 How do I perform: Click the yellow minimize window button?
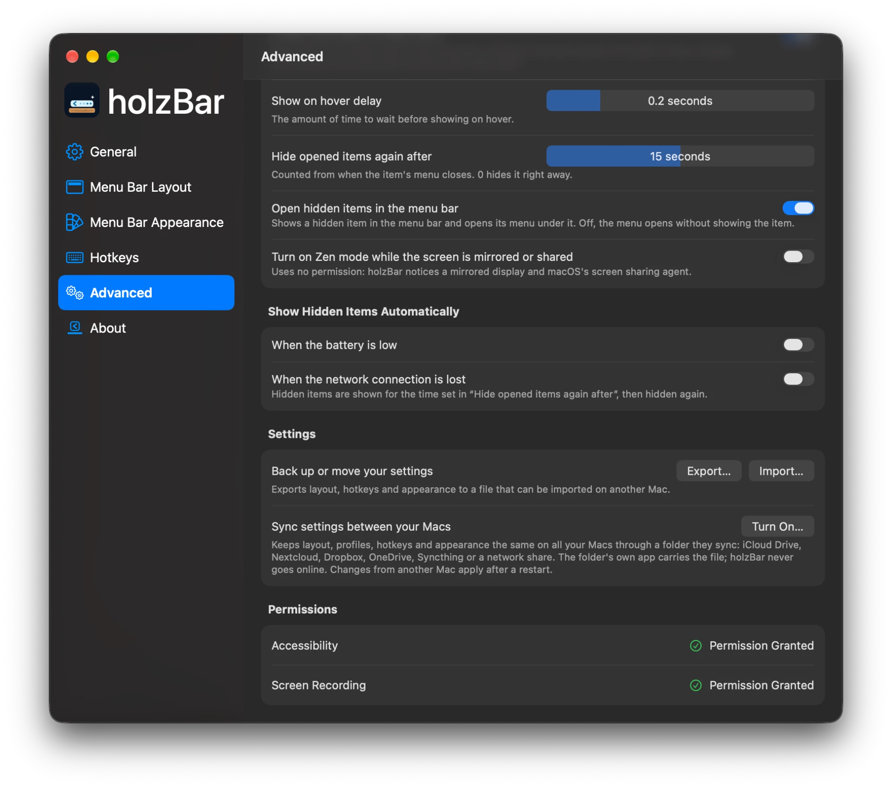coord(92,56)
